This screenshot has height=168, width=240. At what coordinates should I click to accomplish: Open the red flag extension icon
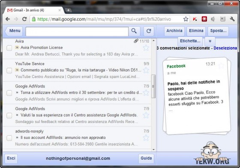point(195,19)
